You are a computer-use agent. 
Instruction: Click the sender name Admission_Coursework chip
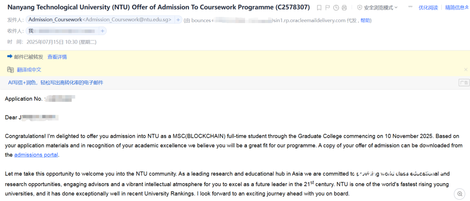click(x=55, y=20)
